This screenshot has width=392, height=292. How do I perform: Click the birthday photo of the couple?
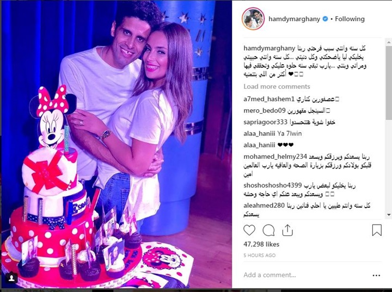pos(117,144)
